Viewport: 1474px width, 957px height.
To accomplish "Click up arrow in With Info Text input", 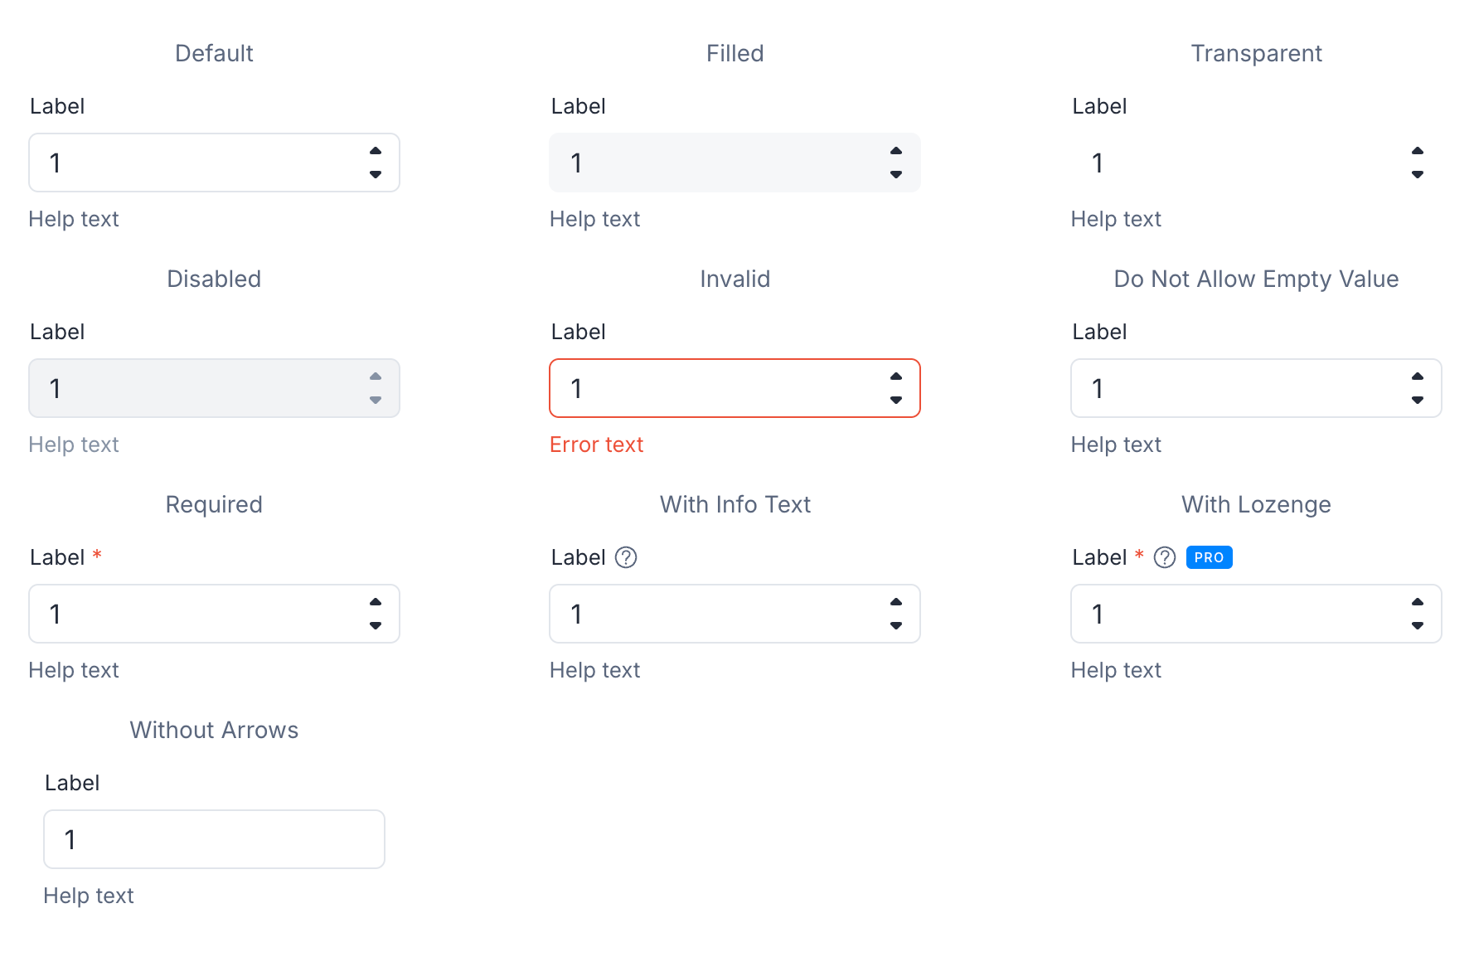I will (x=896, y=602).
